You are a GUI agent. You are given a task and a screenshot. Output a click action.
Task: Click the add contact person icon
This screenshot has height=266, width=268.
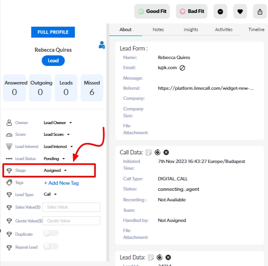tap(102, 45)
